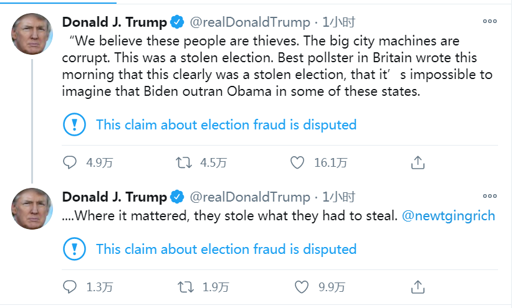This screenshot has height=308, width=513.
Task: Click the exclamation warning icon on first tweet
Action: 75,124
